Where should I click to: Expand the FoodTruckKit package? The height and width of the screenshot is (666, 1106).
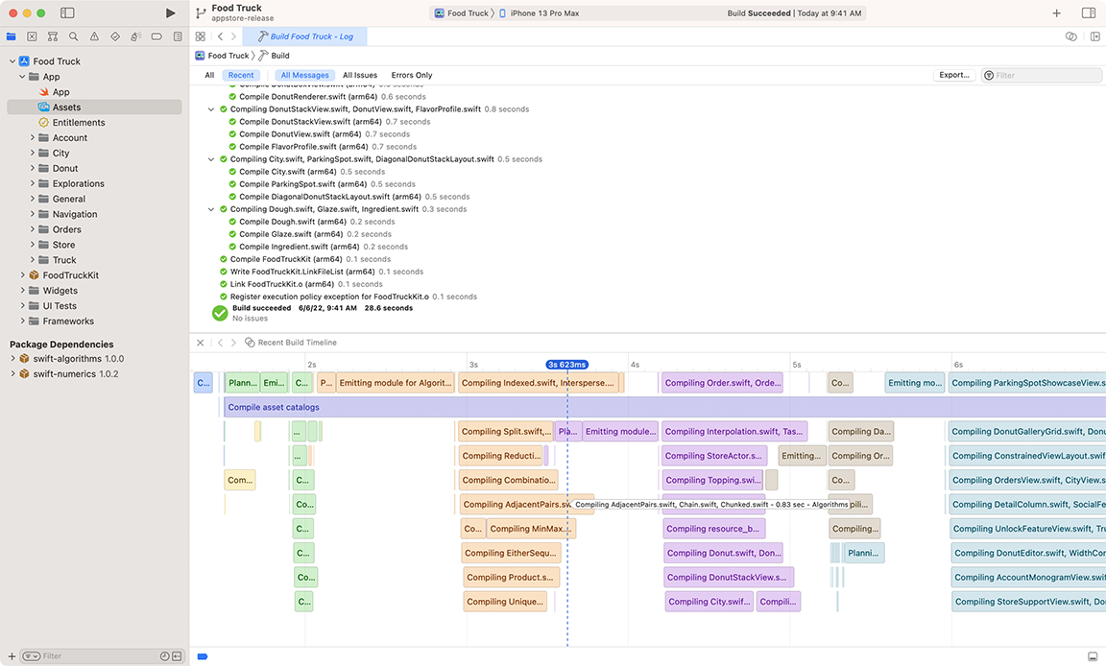point(22,274)
